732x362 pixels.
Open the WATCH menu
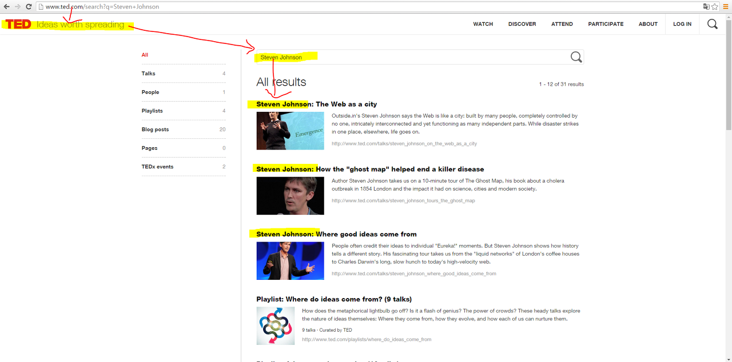coord(483,24)
